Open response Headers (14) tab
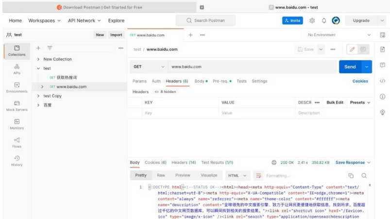 pos(184,162)
